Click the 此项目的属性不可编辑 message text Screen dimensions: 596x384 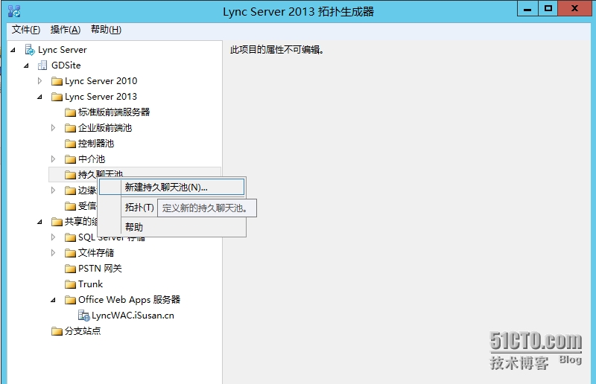276,50
